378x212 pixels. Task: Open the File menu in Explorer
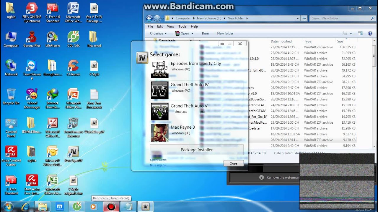(150, 26)
